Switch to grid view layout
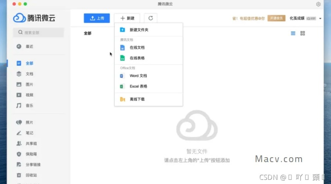 302,33
